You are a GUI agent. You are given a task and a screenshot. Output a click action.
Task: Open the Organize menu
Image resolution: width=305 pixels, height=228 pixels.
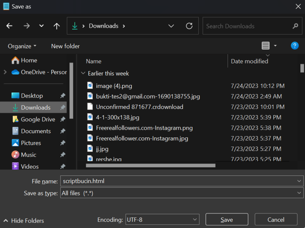[22, 46]
